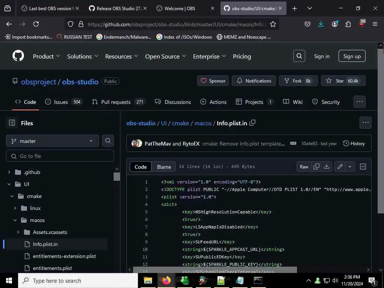
Task: Open the Pocket save icon
Action: tap(307, 24)
